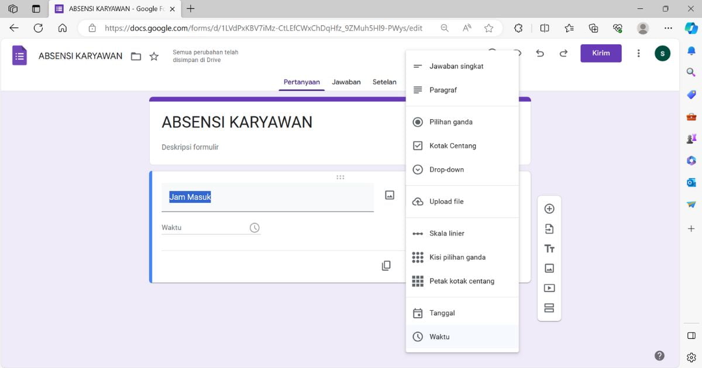Add a video block

tap(549, 288)
